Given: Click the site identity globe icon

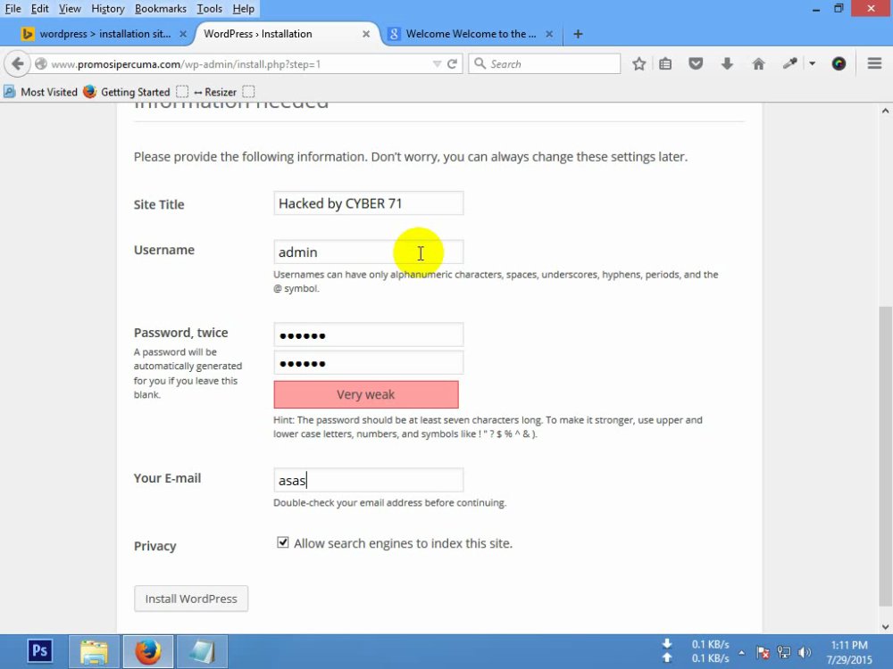Looking at the screenshot, I should 40,63.
